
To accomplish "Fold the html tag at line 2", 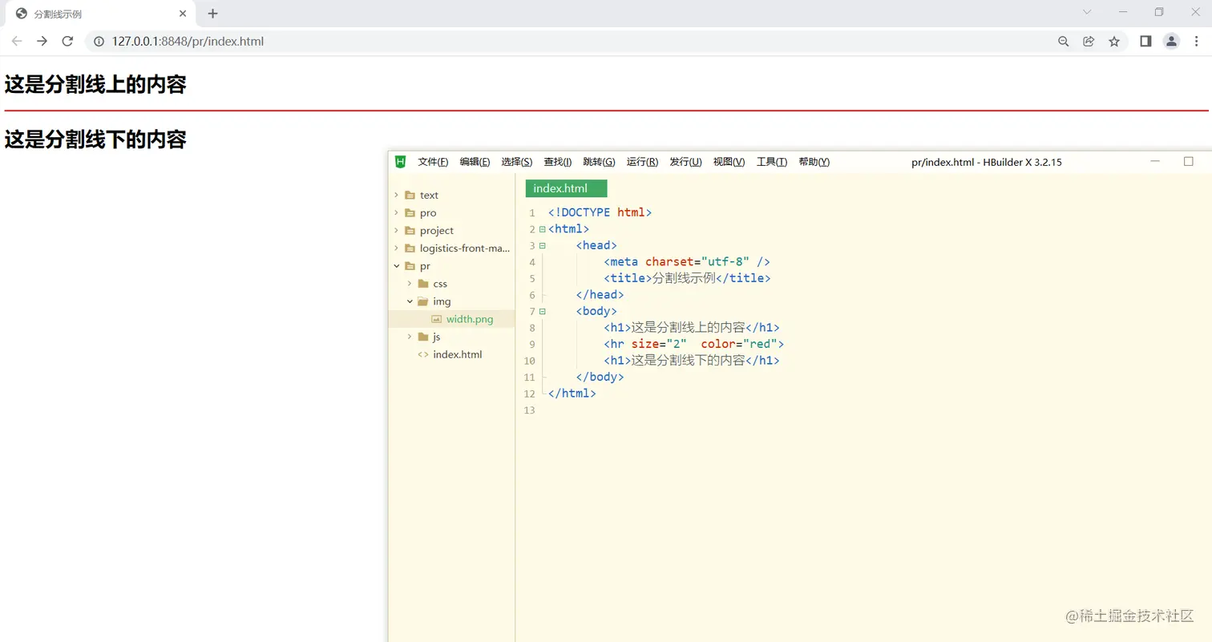I will (543, 229).
